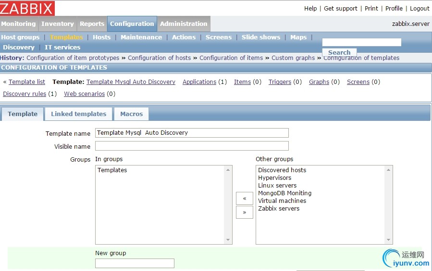Focus the Visible name input field
The image size is (432, 271).
coord(192,146)
